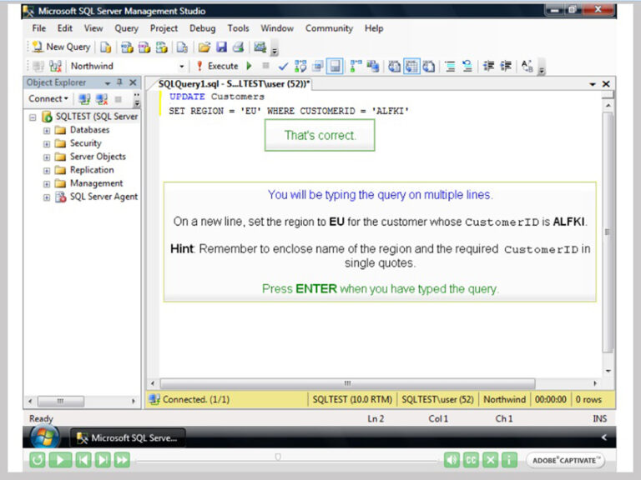641x480 pixels.
Task: Open the Connect dropdown in Object Explorer
Action: pyautogui.click(x=48, y=99)
